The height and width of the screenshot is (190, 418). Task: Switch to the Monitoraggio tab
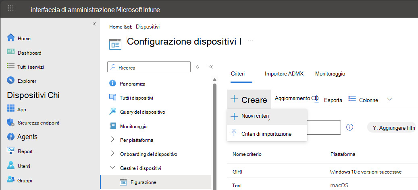click(330, 74)
